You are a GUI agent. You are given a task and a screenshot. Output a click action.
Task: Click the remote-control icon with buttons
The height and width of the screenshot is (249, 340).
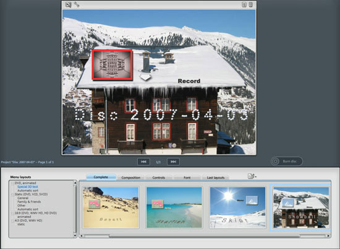pos(244,4)
